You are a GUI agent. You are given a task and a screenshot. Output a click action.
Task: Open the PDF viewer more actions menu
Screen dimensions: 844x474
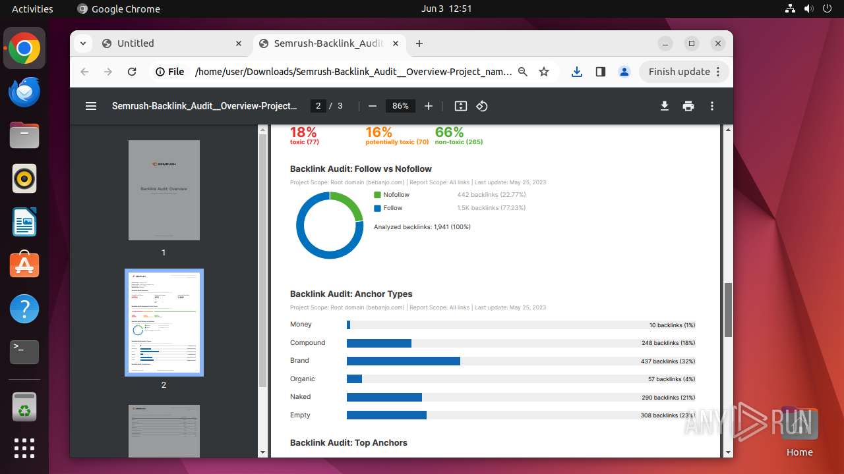712,106
